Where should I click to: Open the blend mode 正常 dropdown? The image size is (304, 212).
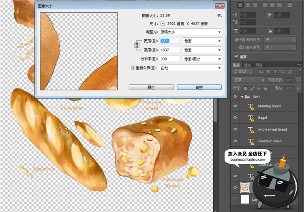click(x=248, y=80)
